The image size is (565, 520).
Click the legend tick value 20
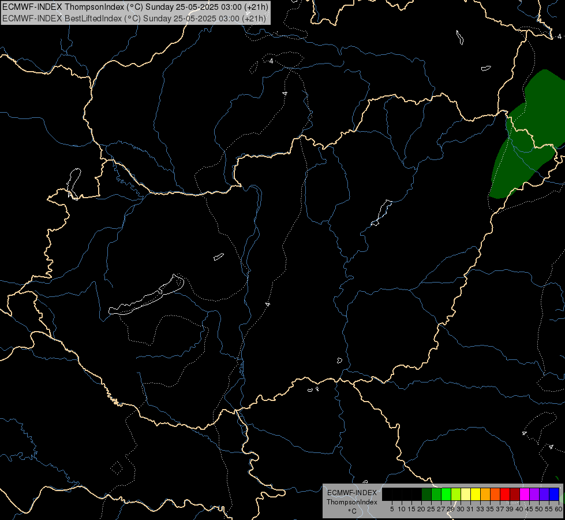coord(421,509)
